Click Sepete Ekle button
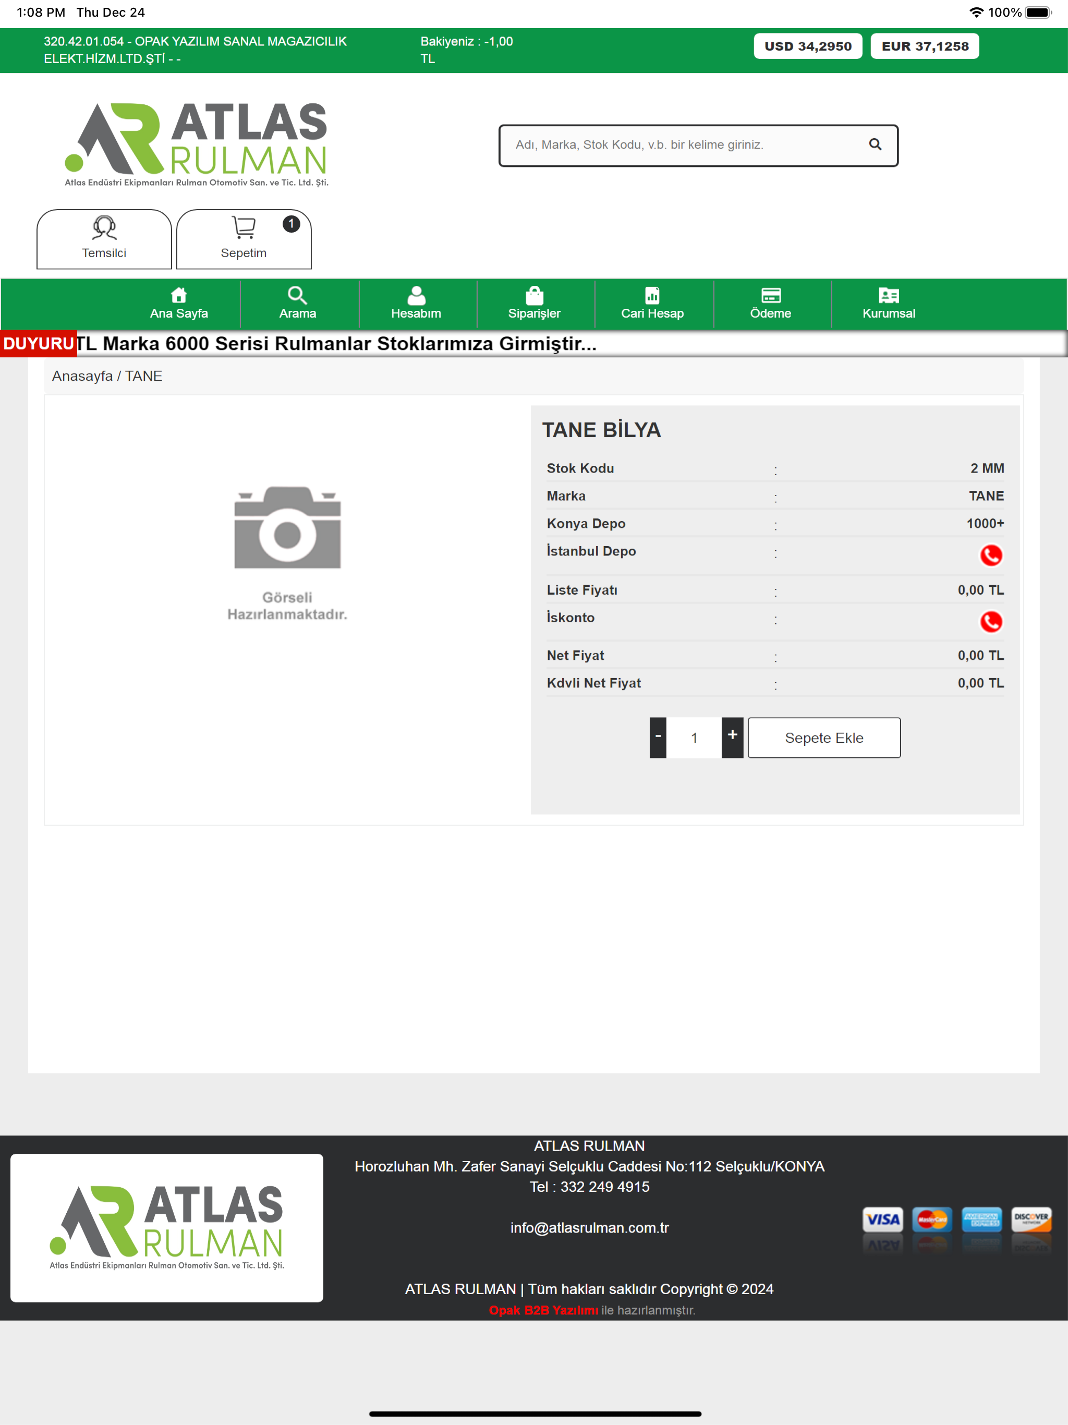This screenshot has height=1425, width=1068. 824,738
